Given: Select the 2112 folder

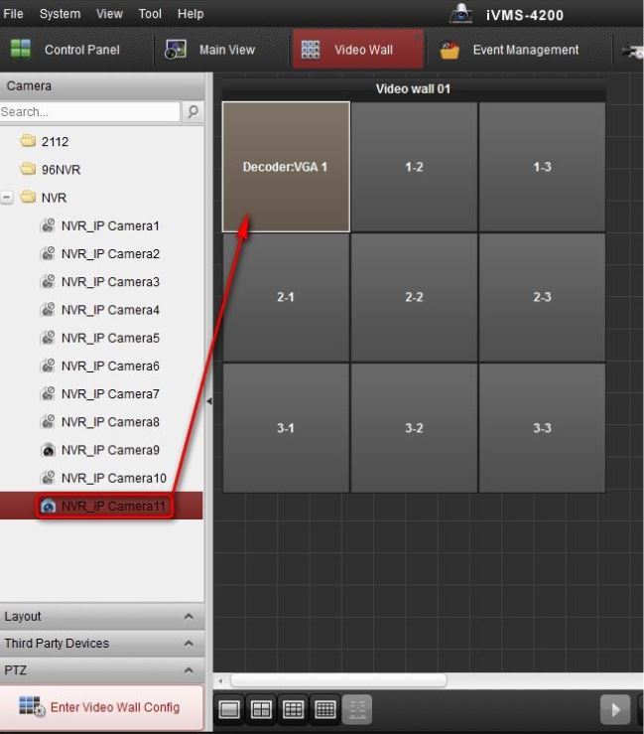Looking at the screenshot, I should click(x=55, y=142).
